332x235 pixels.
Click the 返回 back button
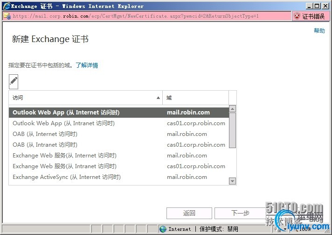[189, 213]
